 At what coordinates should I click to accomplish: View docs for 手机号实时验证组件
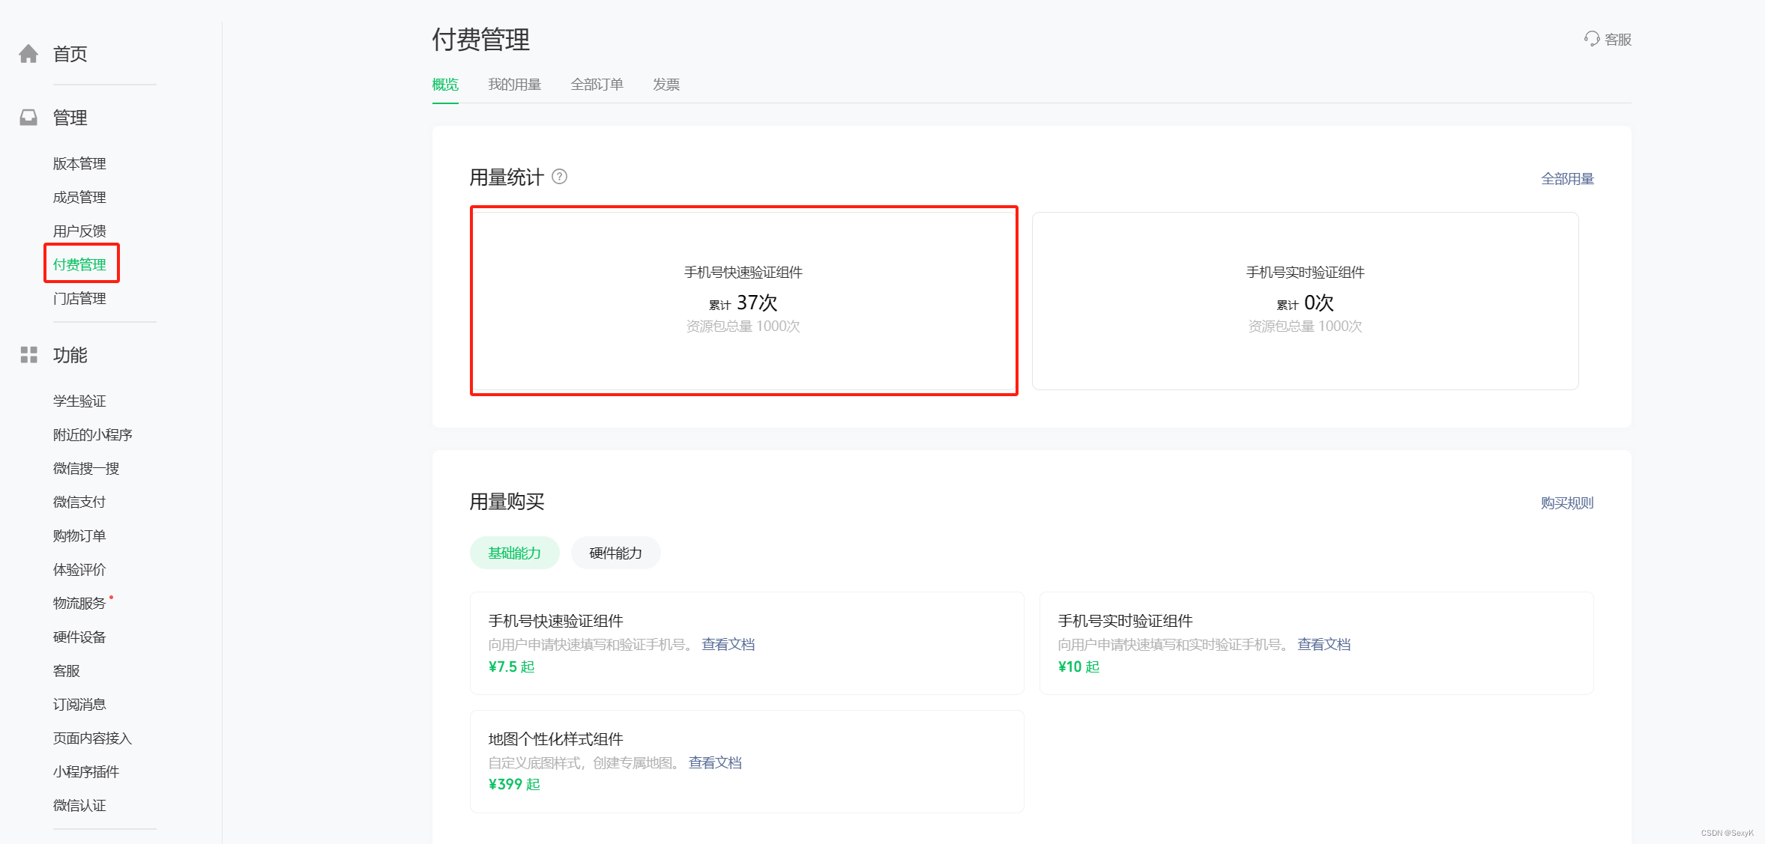(x=1324, y=644)
